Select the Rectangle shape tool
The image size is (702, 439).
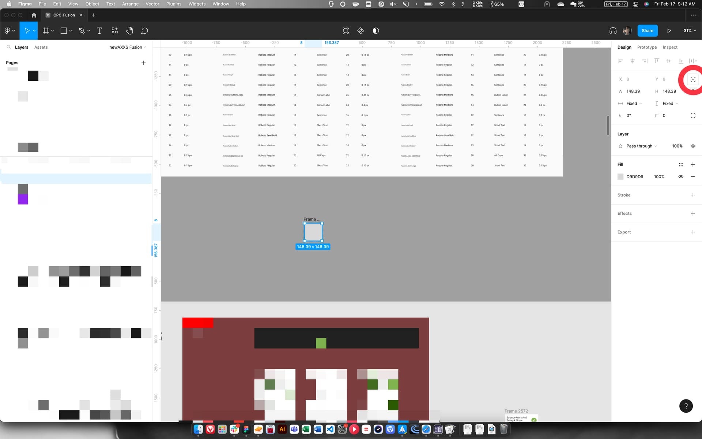coord(64,31)
